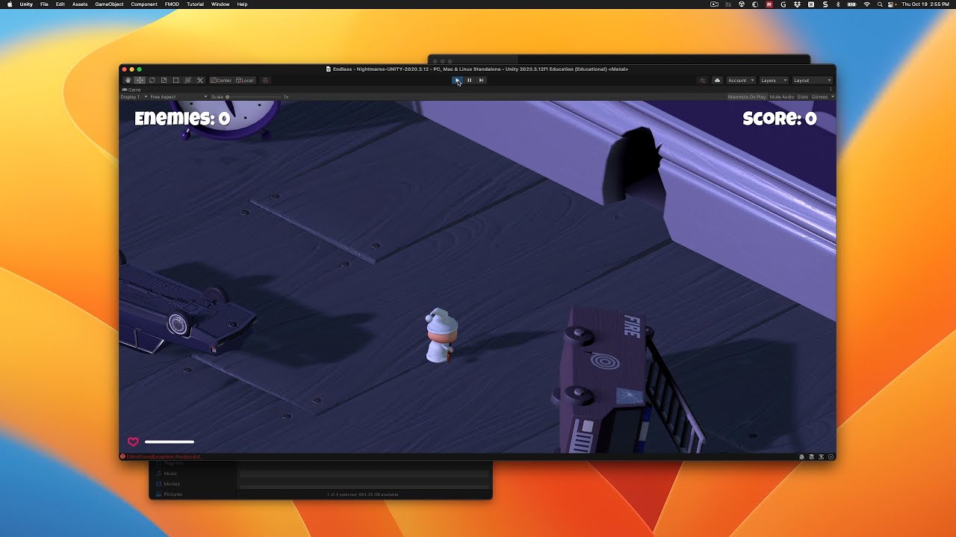Click the red error icon in status bar
The width and height of the screenshot is (956, 537).
[122, 456]
